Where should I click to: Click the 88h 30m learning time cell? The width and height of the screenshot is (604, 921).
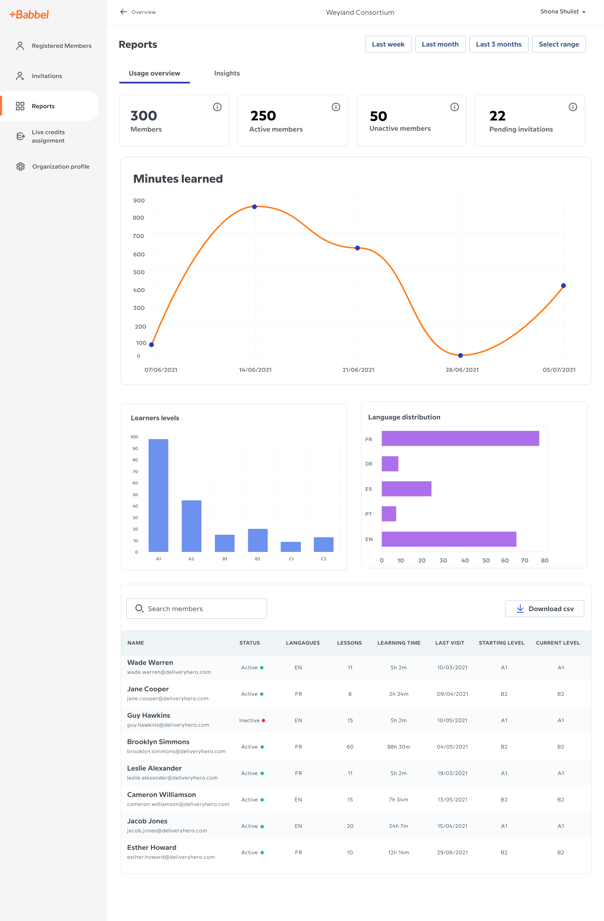point(398,747)
